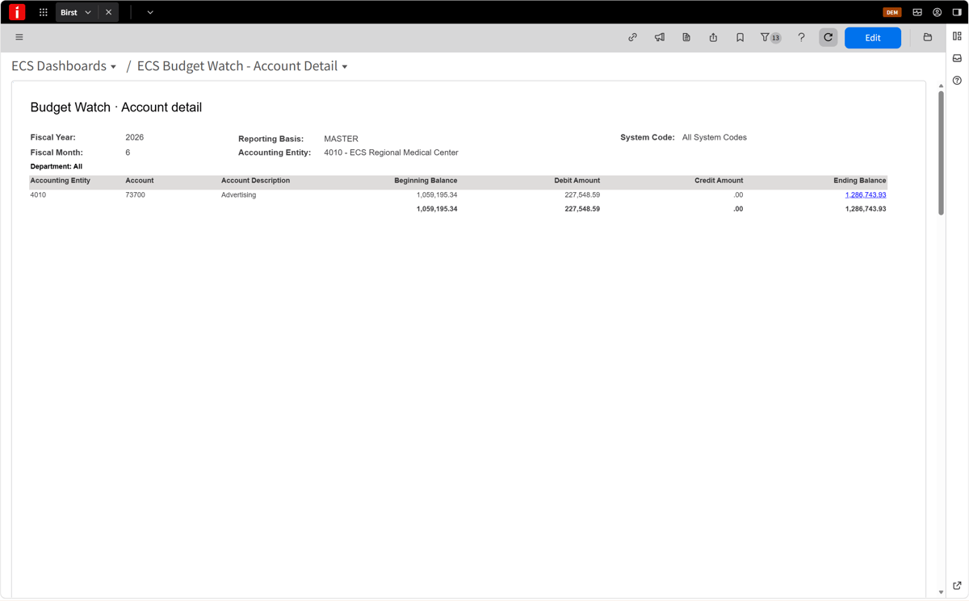This screenshot has width=969, height=601.
Task: Click the open external icon at bottom right
Action: (x=957, y=586)
